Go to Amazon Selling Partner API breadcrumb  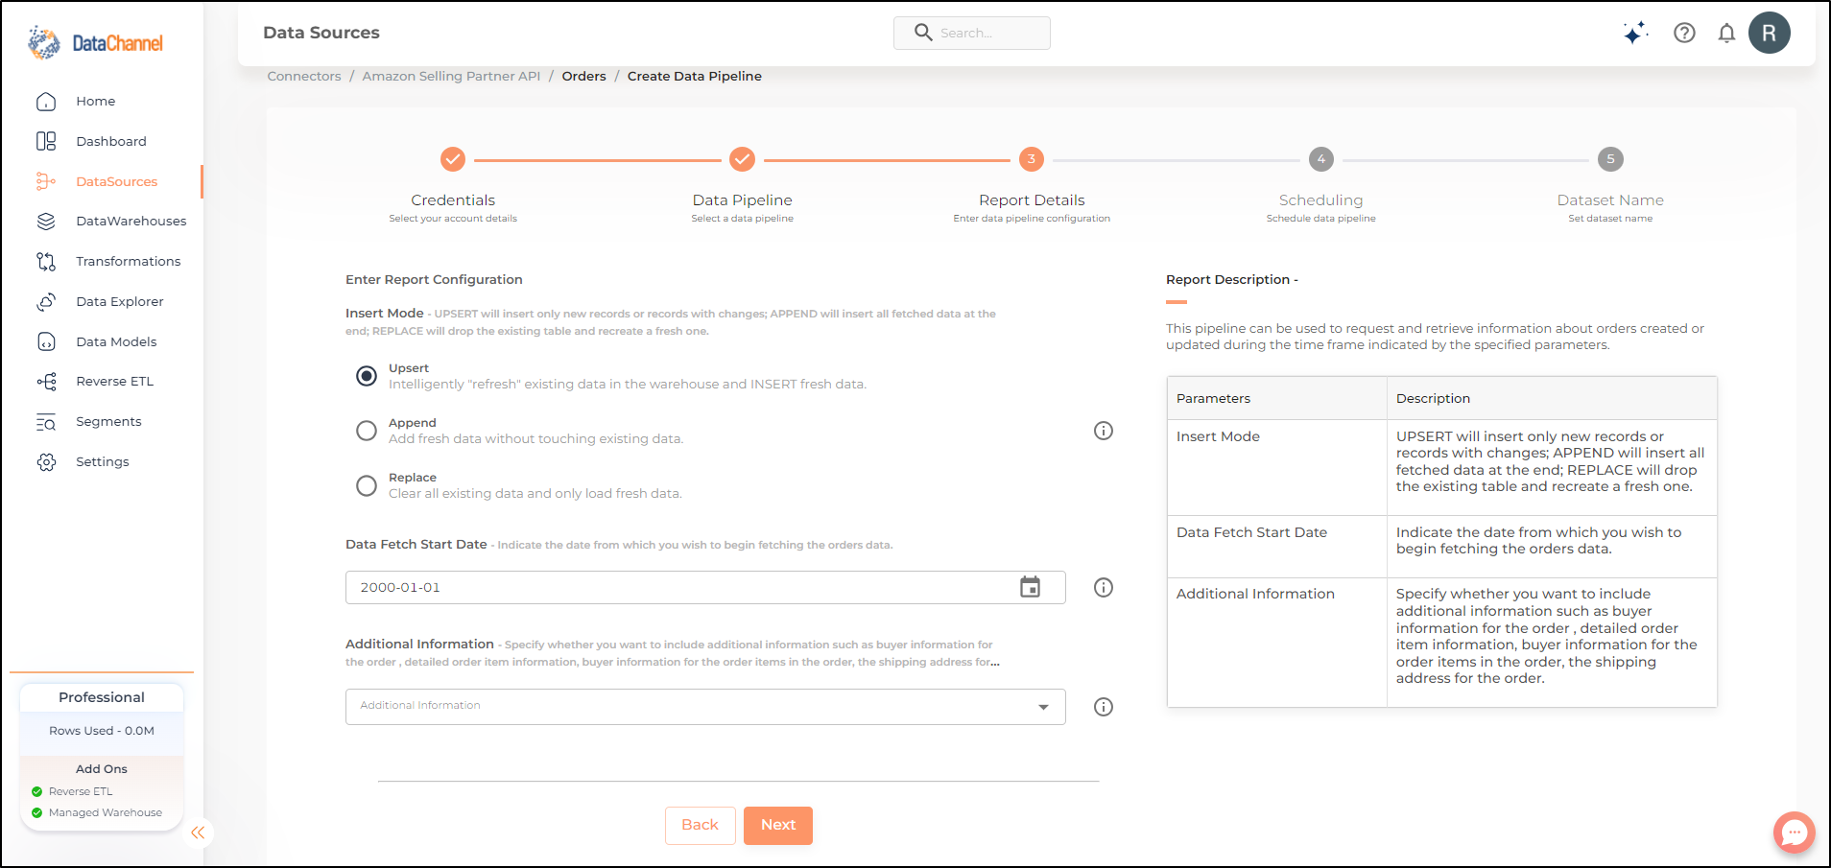click(x=451, y=76)
